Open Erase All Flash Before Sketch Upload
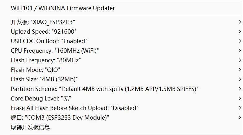 pos(74,108)
